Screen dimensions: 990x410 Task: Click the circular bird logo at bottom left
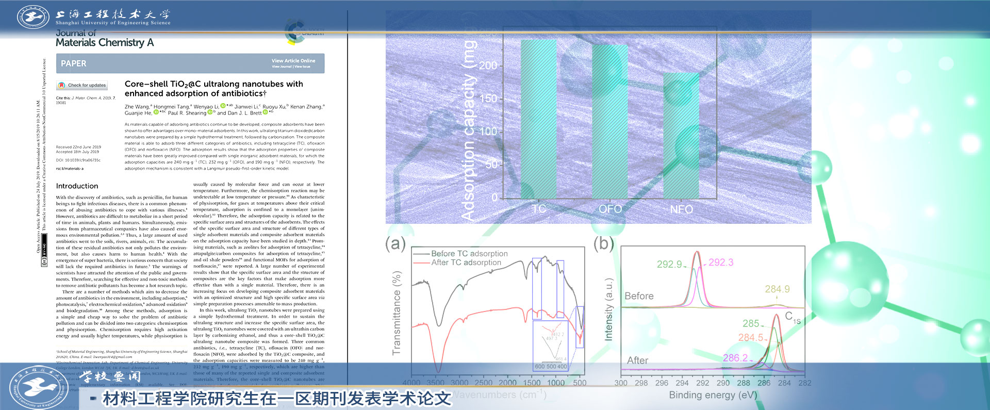38,388
